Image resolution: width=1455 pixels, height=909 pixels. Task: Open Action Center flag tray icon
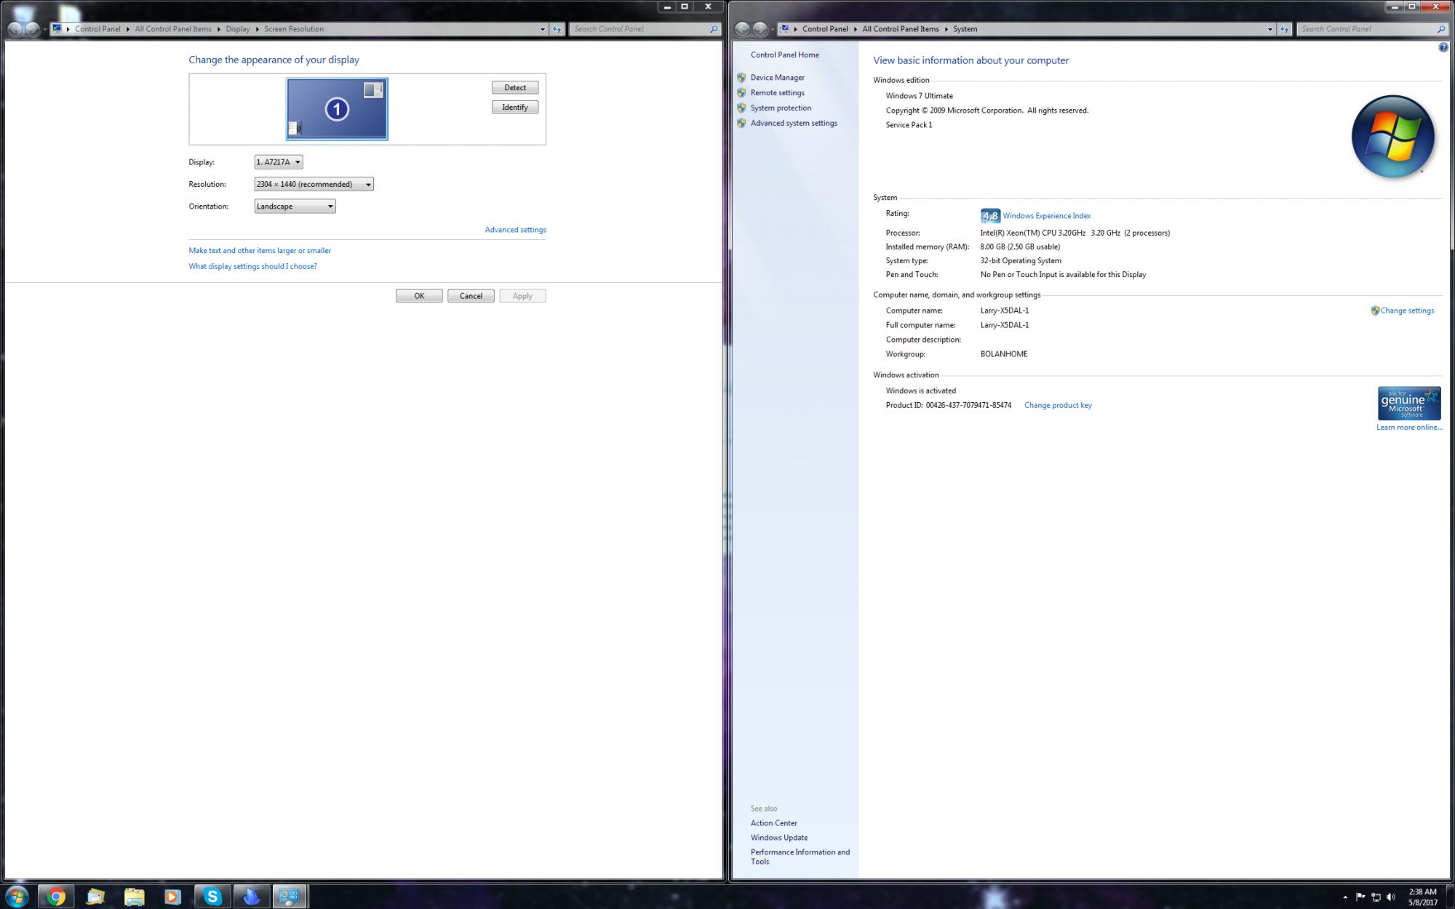[x=1360, y=897]
